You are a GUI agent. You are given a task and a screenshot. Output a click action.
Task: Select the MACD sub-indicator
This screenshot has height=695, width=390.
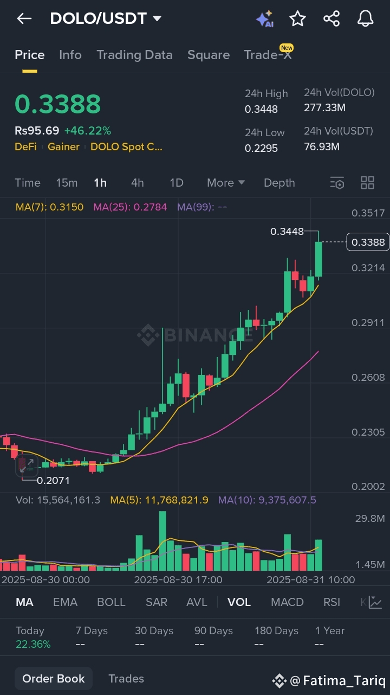(x=287, y=602)
